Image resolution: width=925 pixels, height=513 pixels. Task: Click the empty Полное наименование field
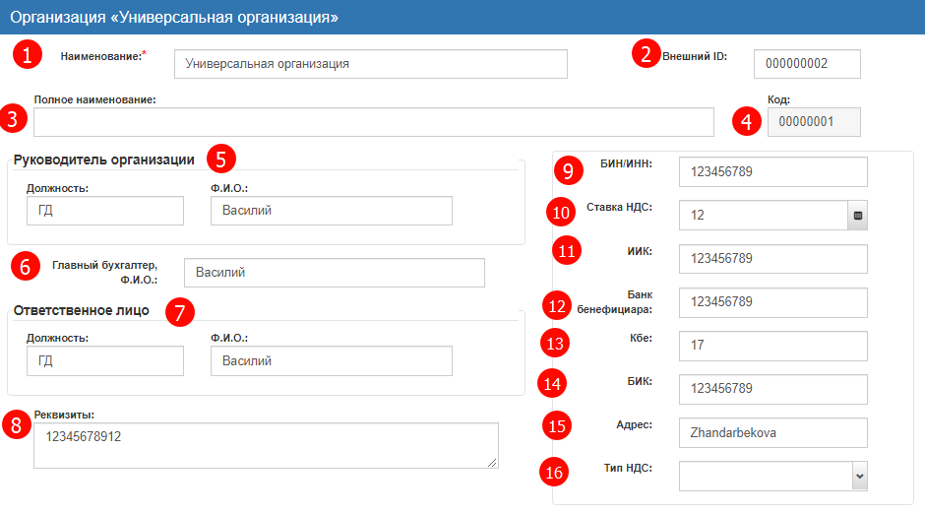click(x=373, y=122)
